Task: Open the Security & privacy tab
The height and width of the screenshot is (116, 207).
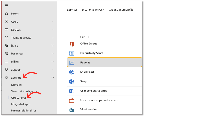Action: [93, 10]
